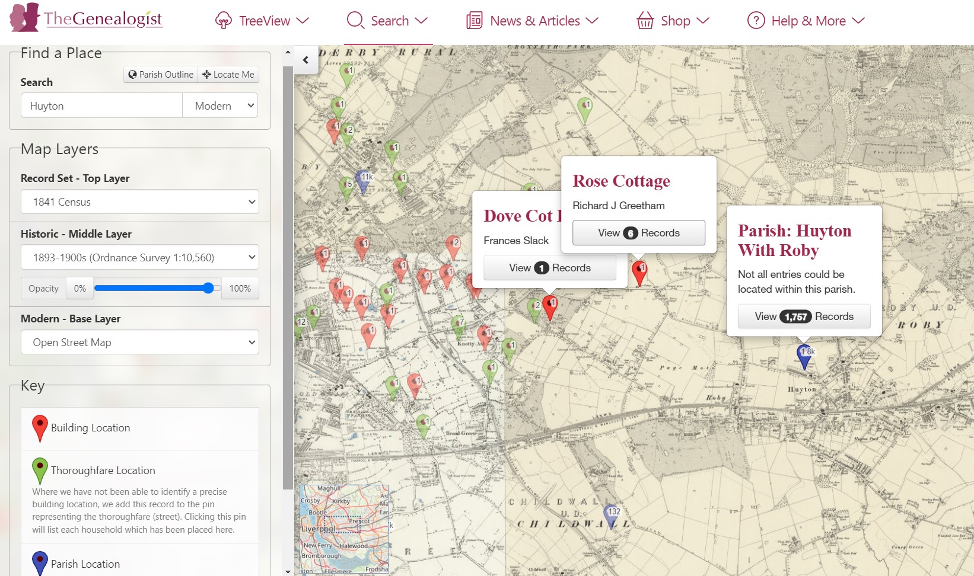Click the red pin above Rose Cottage

(x=641, y=270)
